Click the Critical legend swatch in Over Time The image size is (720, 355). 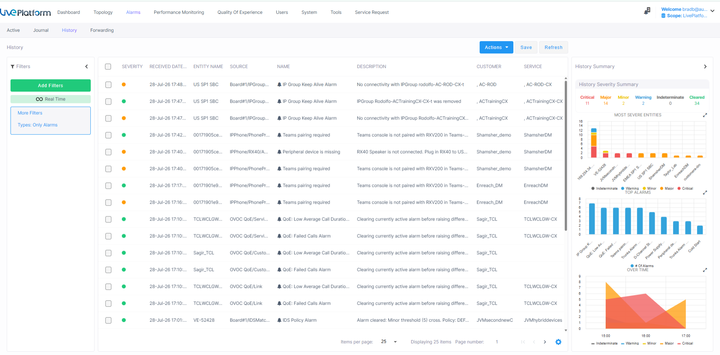pyautogui.click(x=679, y=343)
